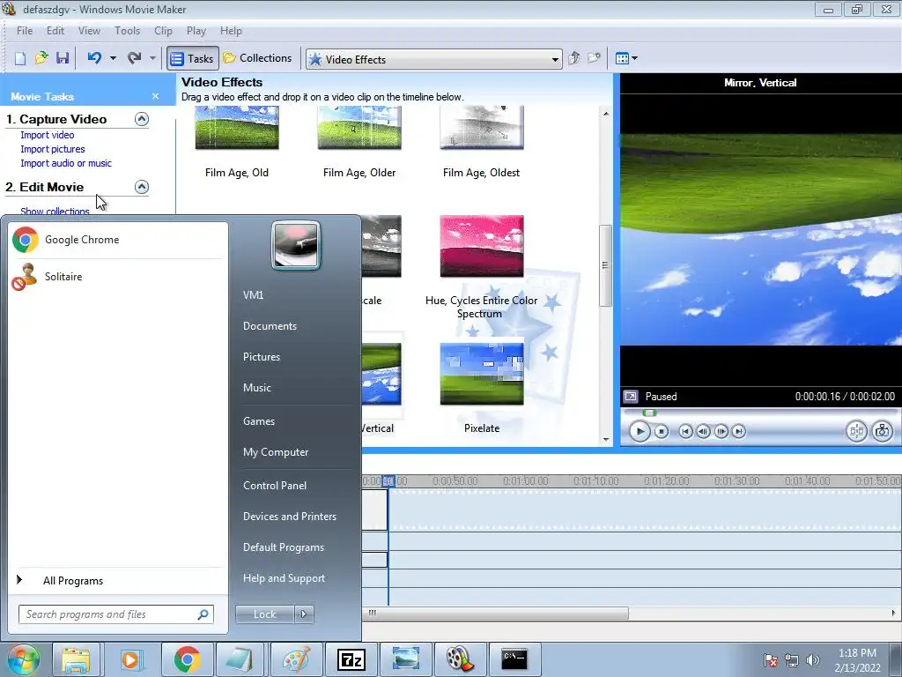
Task: Open the Redo history dropdown arrow
Action: (x=152, y=58)
